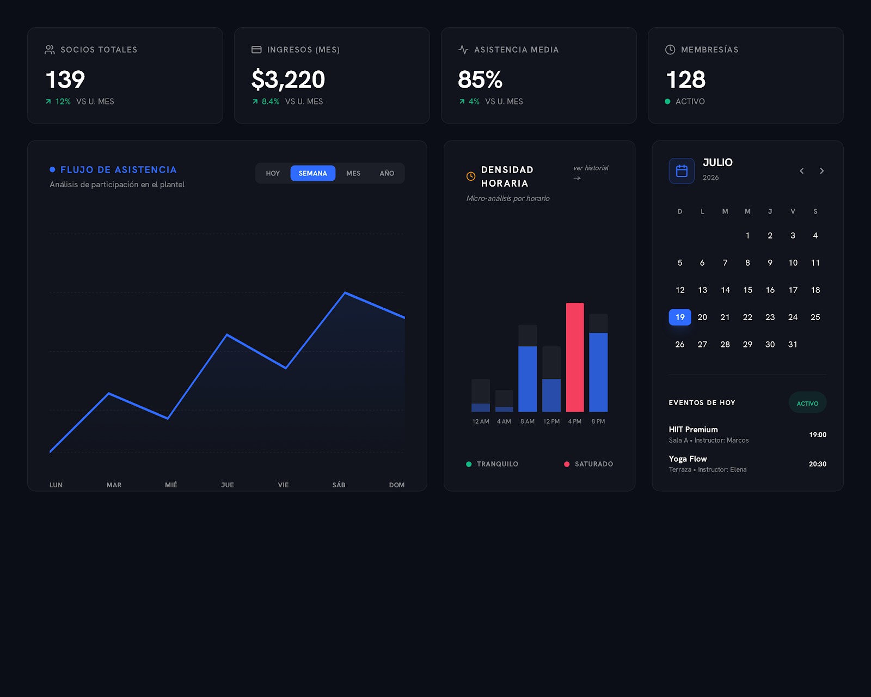Click the $3,220 income value
This screenshot has width=871, height=697.
tap(288, 80)
